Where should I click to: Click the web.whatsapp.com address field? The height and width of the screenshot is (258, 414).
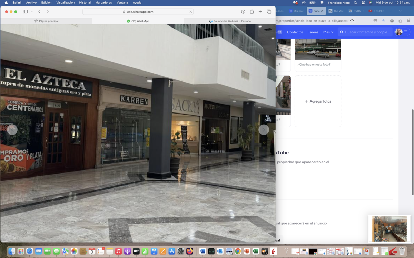point(138,12)
